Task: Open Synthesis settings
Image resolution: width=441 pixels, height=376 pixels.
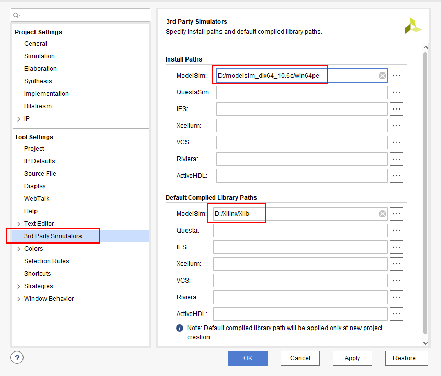Action: (38, 81)
